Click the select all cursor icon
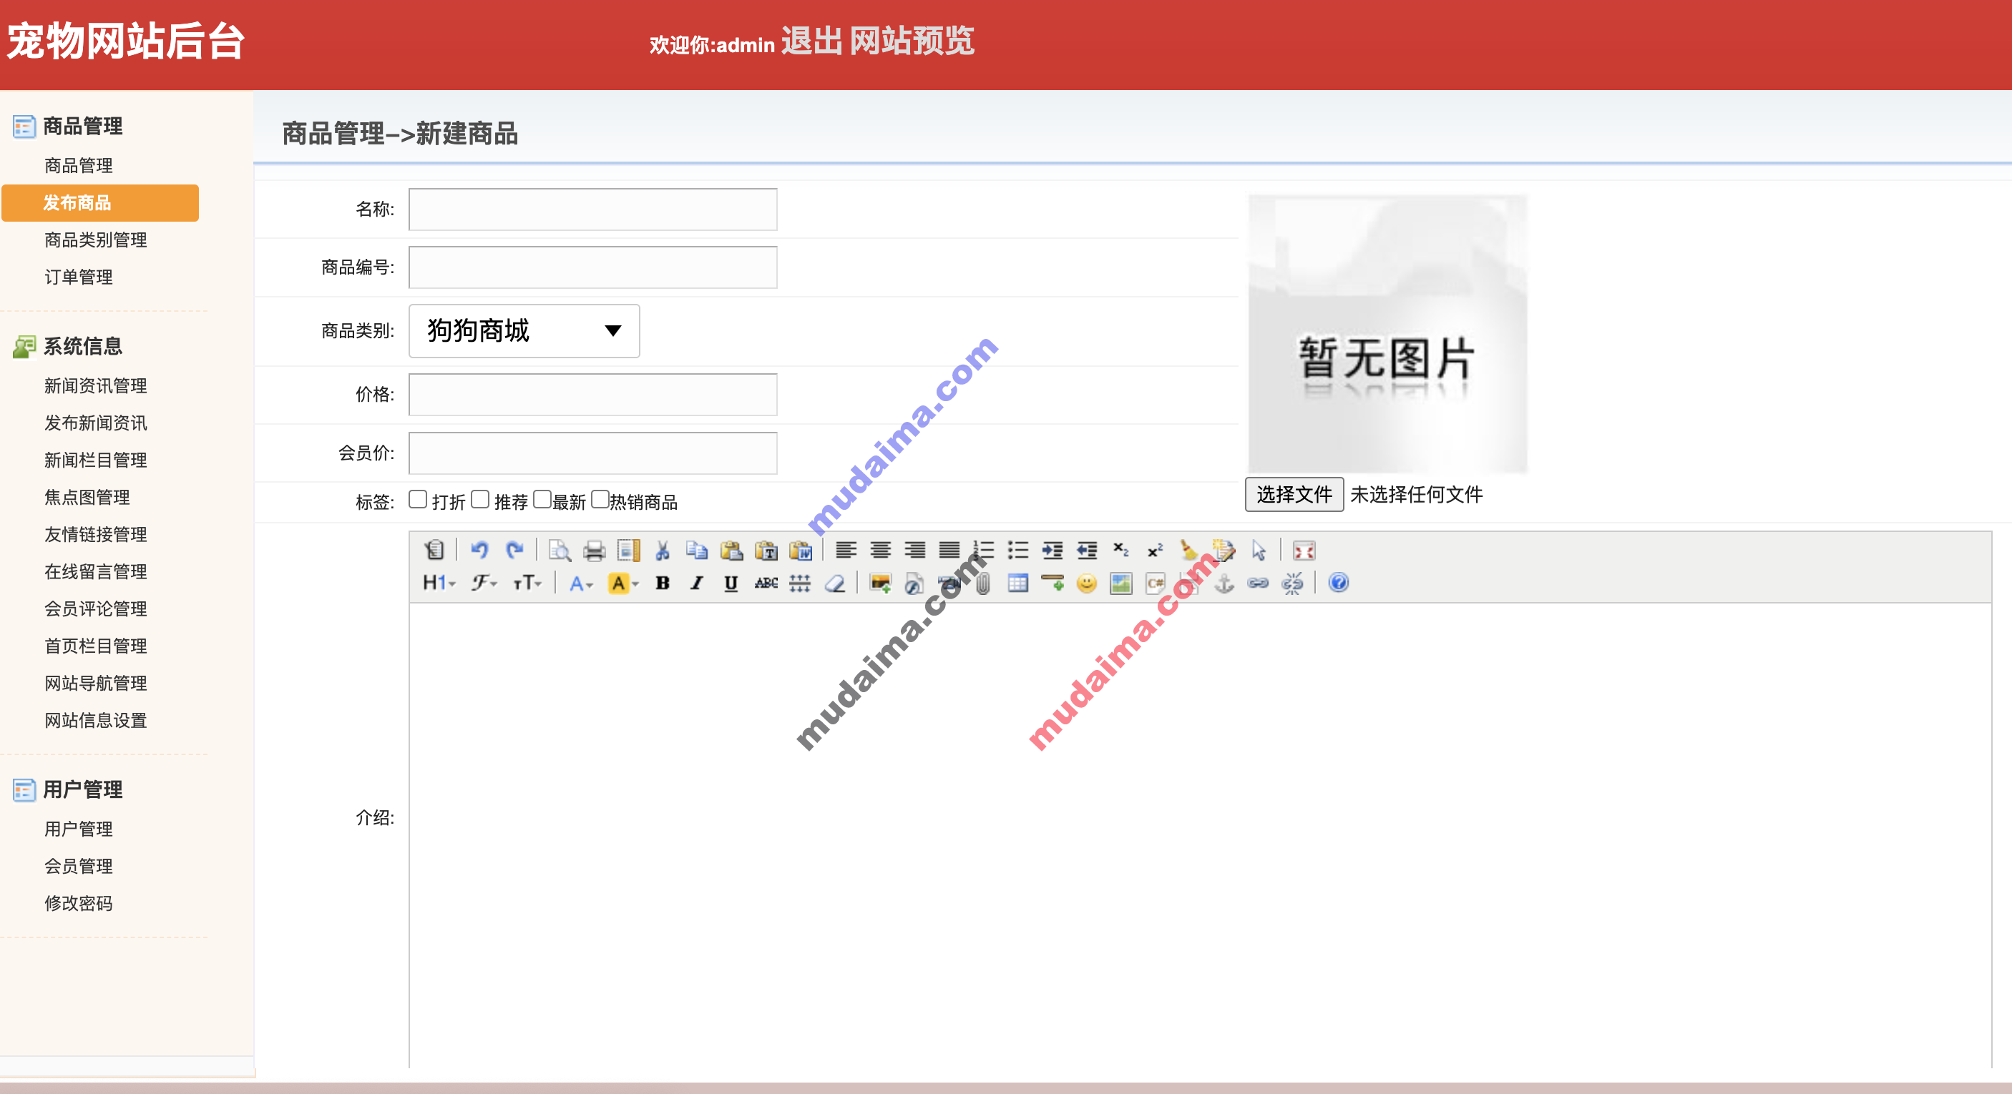The height and width of the screenshot is (1094, 2012). [1259, 550]
